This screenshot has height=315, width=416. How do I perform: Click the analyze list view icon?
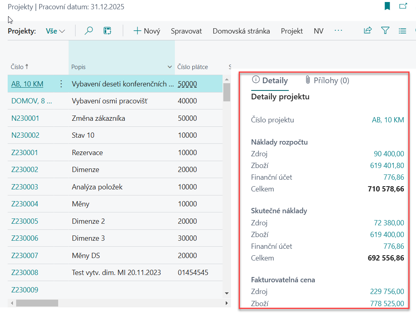(107, 31)
